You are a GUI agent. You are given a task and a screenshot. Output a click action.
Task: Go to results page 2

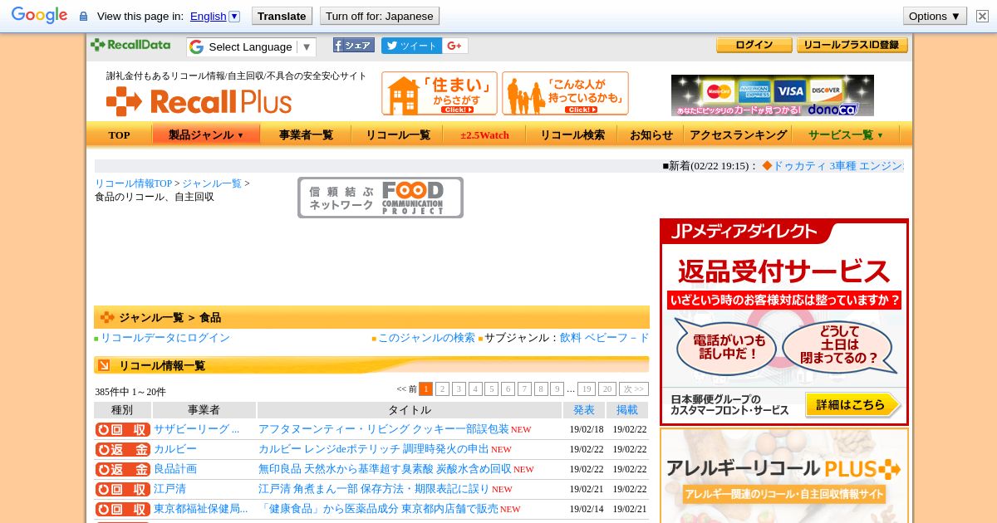click(x=442, y=389)
